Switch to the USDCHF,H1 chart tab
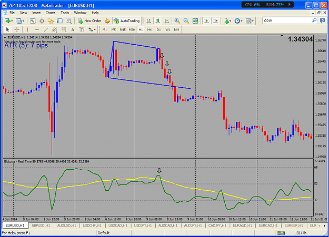Image resolution: width=329 pixels, height=237 pixels. 92,225
